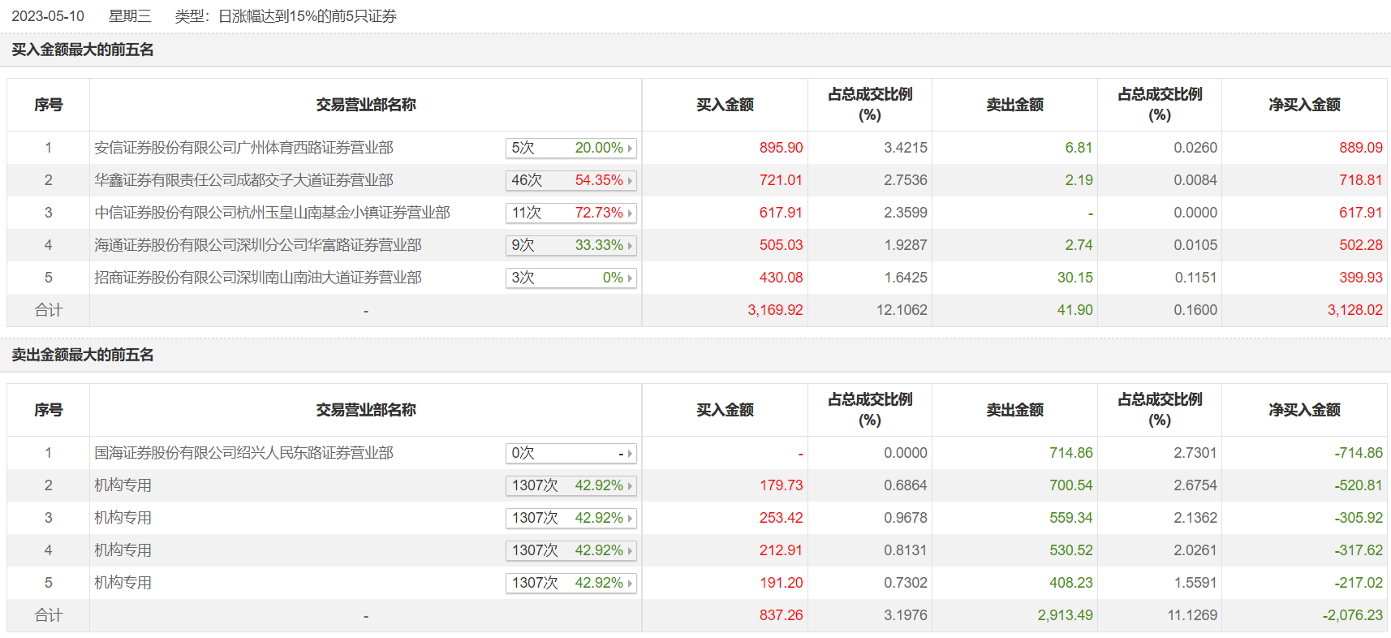Open 华鑫证券成都交子大道证券营业部 link
1391x638 pixels.
(243, 180)
